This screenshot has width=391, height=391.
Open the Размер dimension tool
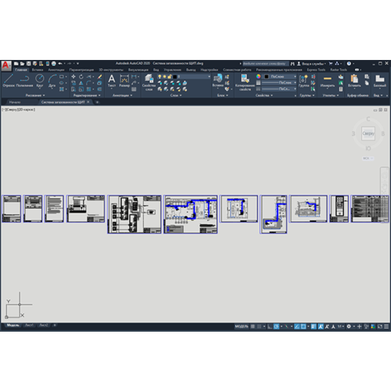(124, 81)
